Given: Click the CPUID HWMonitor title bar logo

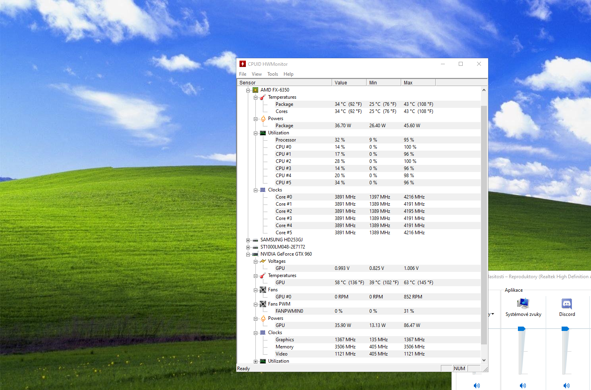Looking at the screenshot, I should [x=243, y=64].
